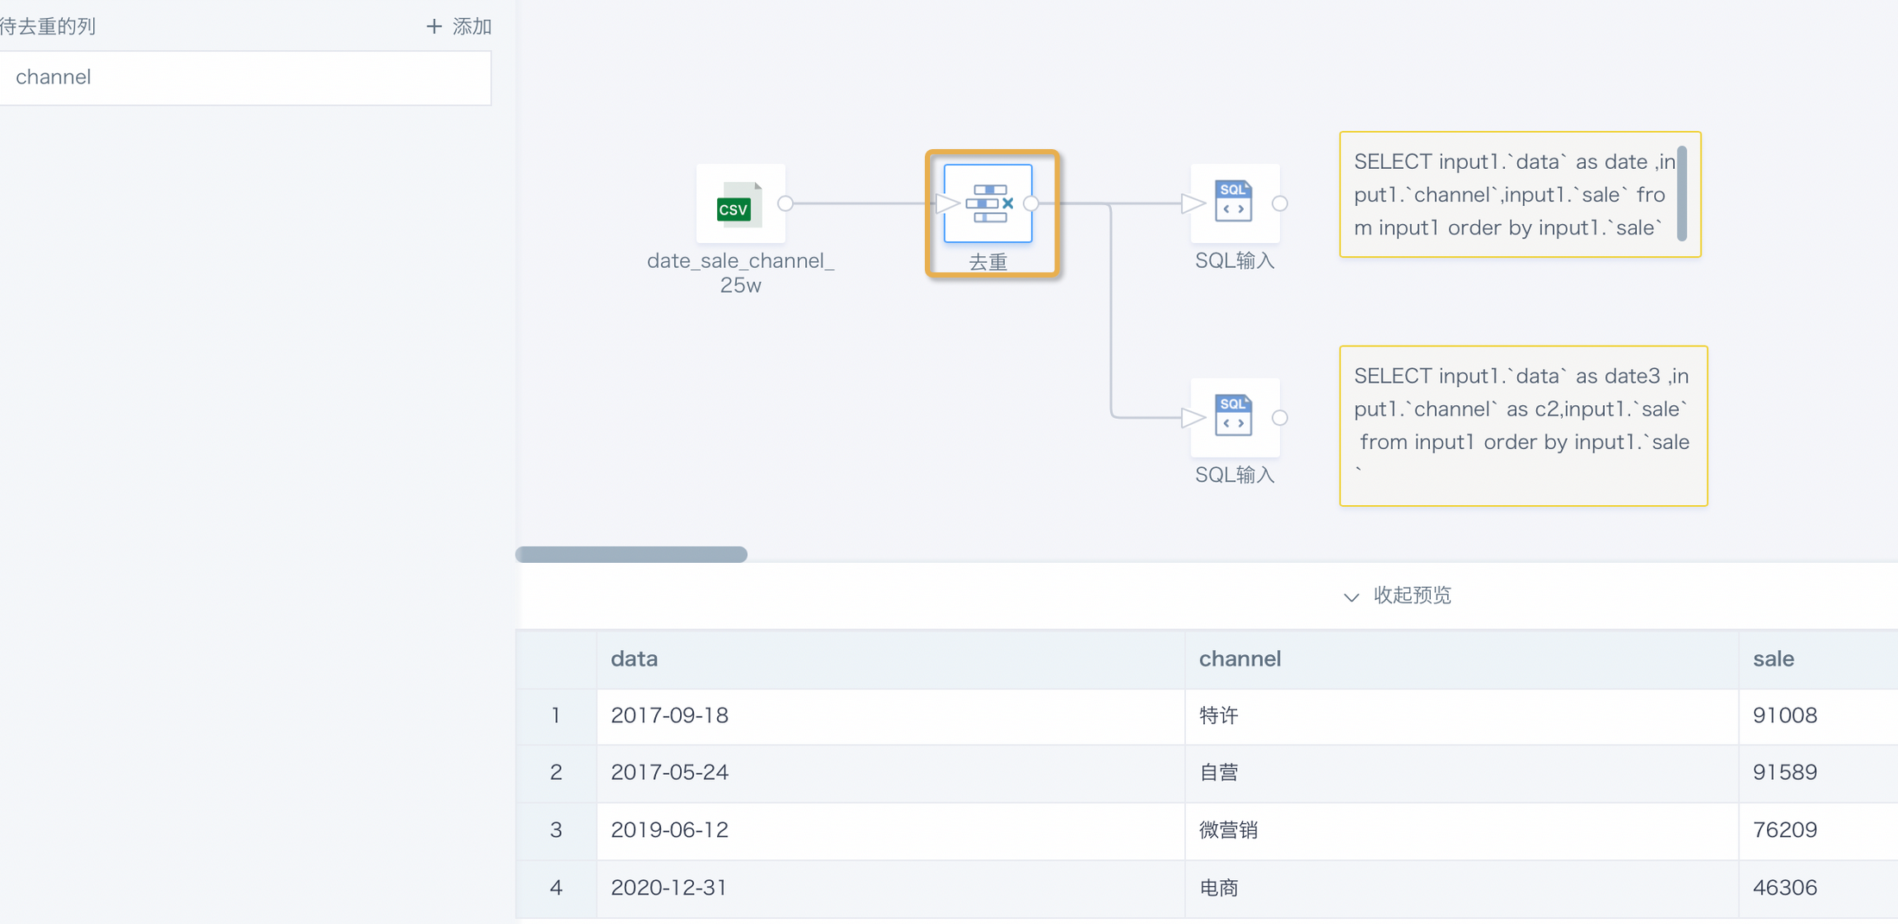Click 添加 to add dedupe column
Viewport: 1898px width, 924px height.
472,27
